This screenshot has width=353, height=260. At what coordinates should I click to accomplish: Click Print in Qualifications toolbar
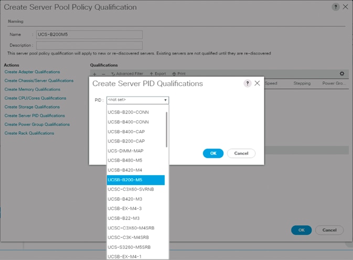pos(179,73)
